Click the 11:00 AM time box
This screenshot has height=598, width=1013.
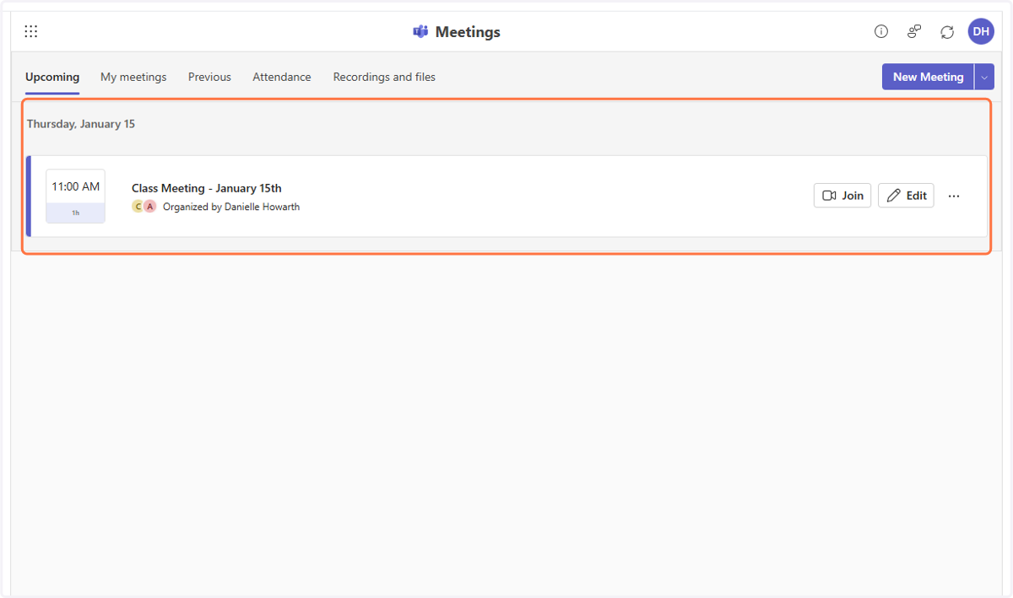pos(76,196)
